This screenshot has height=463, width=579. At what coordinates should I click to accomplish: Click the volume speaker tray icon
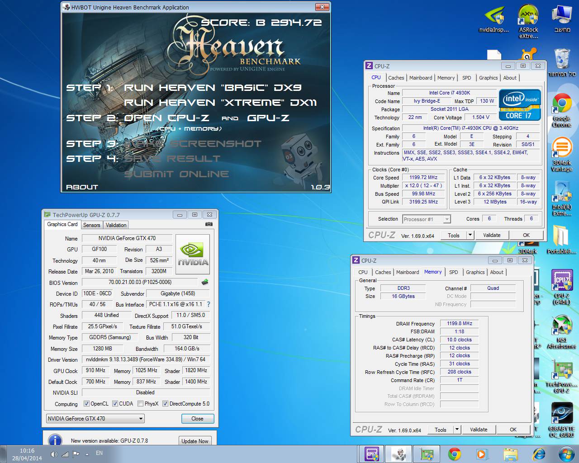click(54, 454)
